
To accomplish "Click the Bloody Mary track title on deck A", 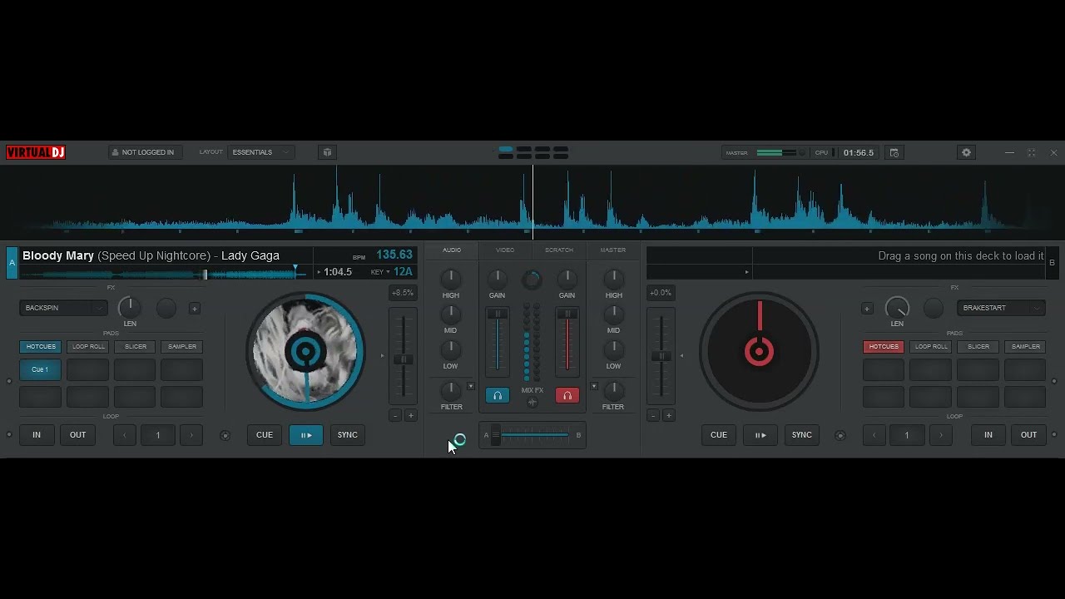I will pos(151,255).
